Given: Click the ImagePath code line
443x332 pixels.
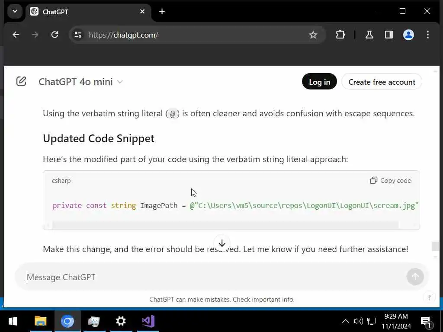Looking at the screenshot, I should (x=236, y=205).
